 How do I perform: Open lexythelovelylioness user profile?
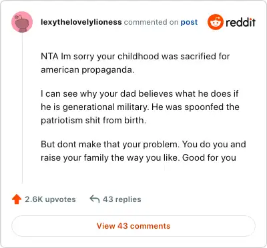click(x=81, y=22)
